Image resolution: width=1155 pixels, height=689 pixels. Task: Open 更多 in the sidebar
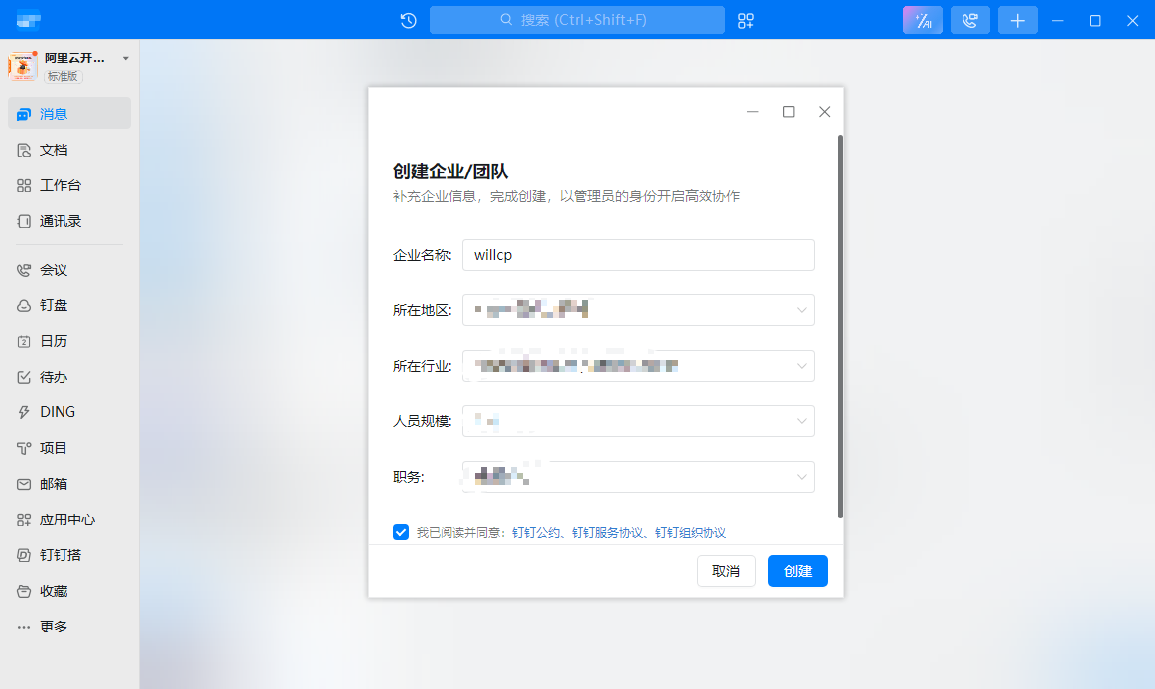(69, 627)
